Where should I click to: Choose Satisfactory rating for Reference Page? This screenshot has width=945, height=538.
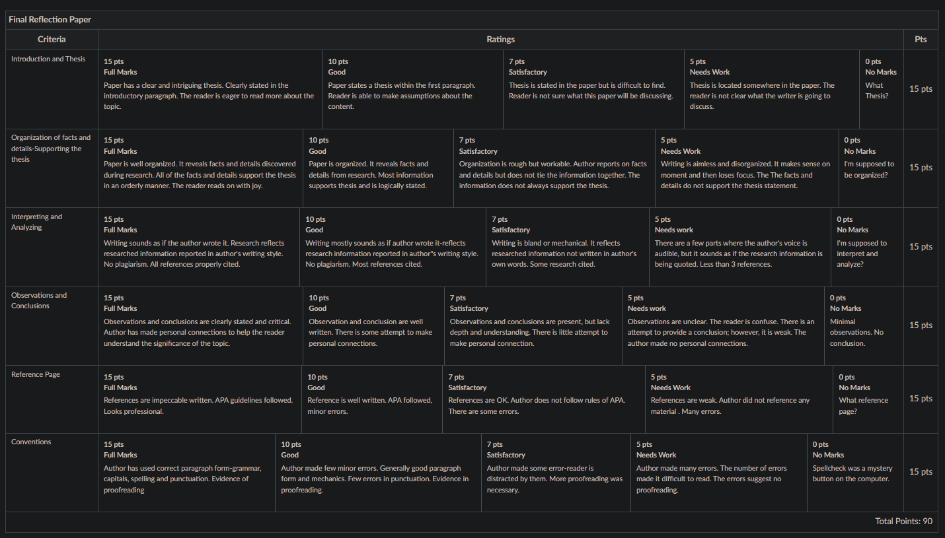544,399
